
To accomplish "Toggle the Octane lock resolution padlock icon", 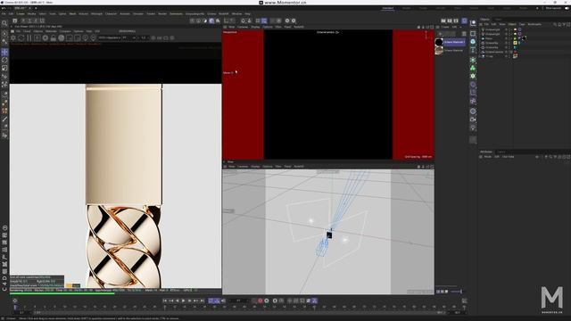I will 54,37.
